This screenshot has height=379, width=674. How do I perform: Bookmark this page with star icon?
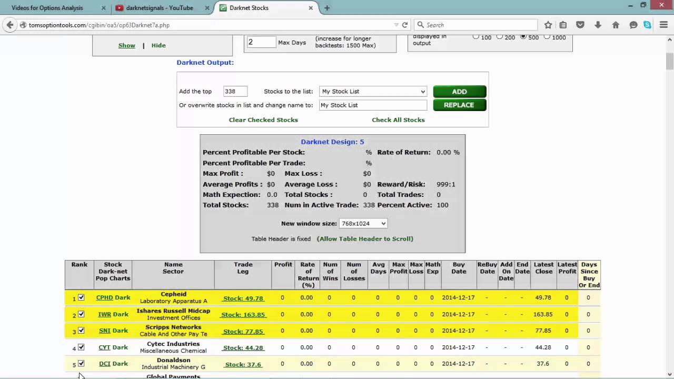click(x=548, y=25)
